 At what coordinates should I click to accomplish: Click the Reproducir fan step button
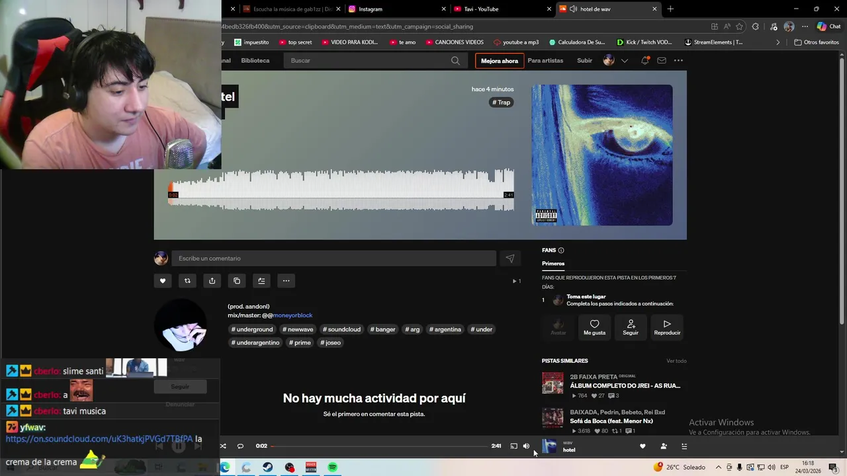point(667,327)
